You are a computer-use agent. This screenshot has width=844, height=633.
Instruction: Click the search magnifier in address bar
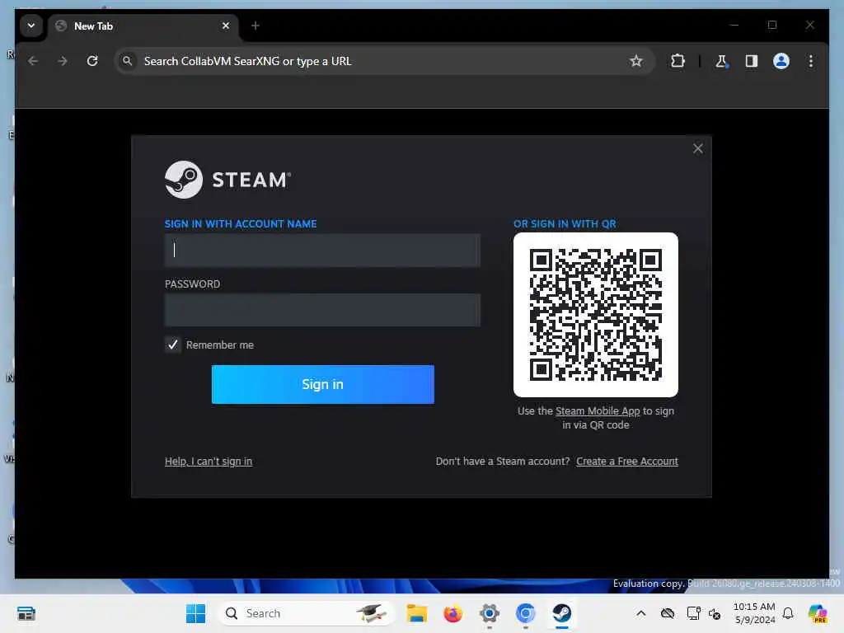click(x=127, y=61)
